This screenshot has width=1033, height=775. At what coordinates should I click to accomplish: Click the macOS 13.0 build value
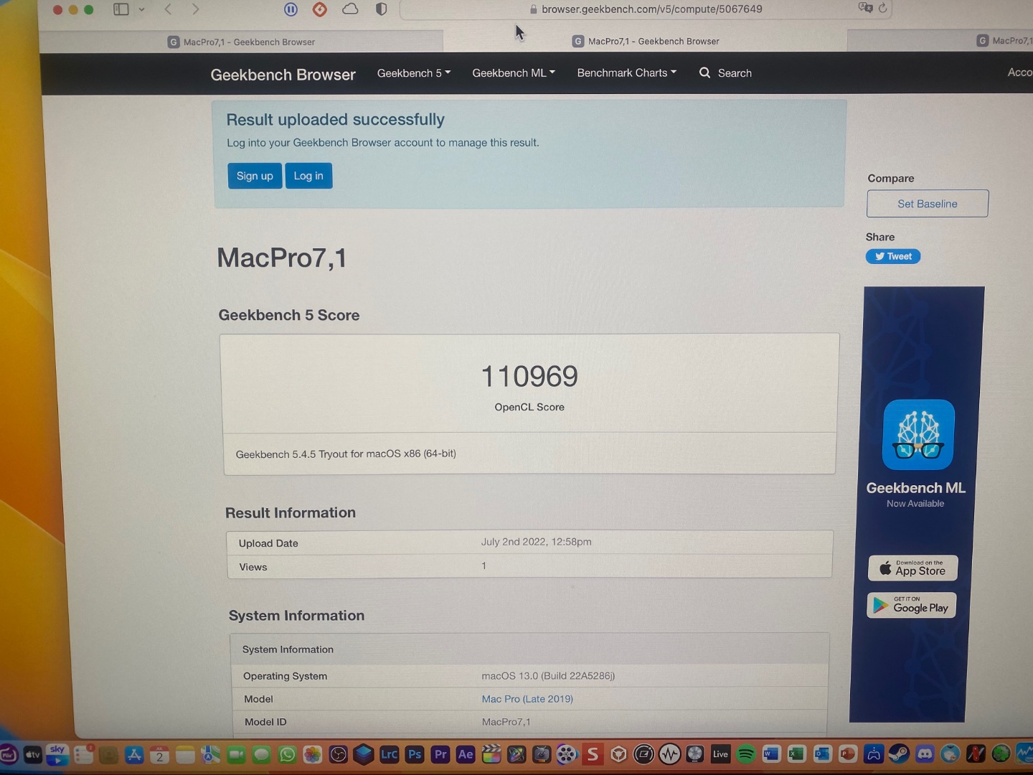pyautogui.click(x=548, y=676)
